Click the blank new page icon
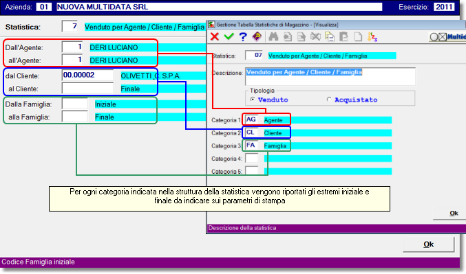 point(358,37)
